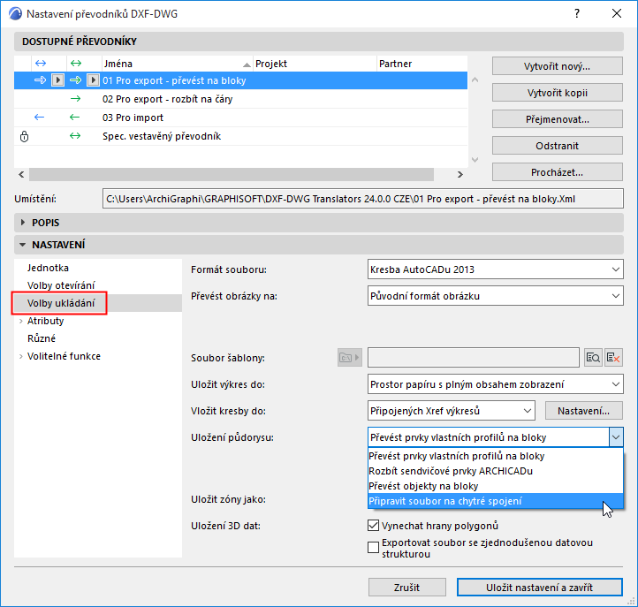638x607 pixels.
Task: Click Projekt column header
Action: [315, 64]
